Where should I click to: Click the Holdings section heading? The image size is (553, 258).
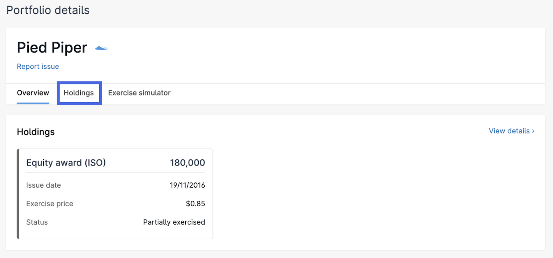click(x=36, y=132)
